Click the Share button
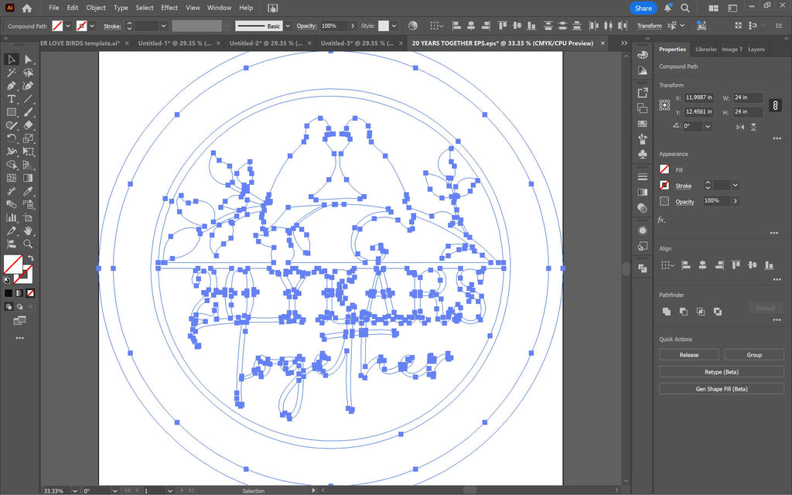 pos(643,8)
